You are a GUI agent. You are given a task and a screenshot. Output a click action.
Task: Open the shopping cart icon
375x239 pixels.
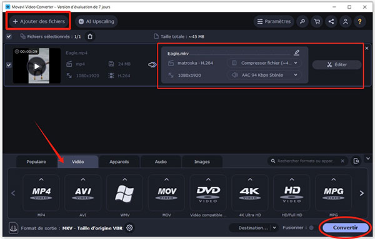click(317, 21)
